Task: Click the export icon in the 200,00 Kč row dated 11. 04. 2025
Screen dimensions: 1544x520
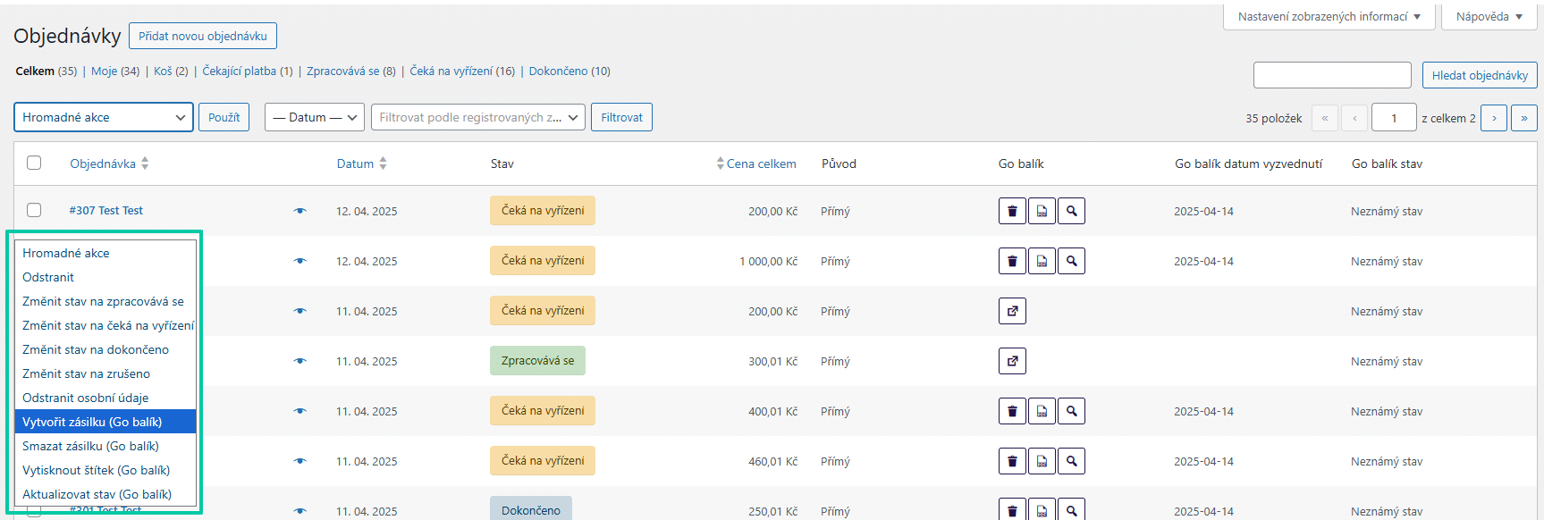Action: (1012, 312)
